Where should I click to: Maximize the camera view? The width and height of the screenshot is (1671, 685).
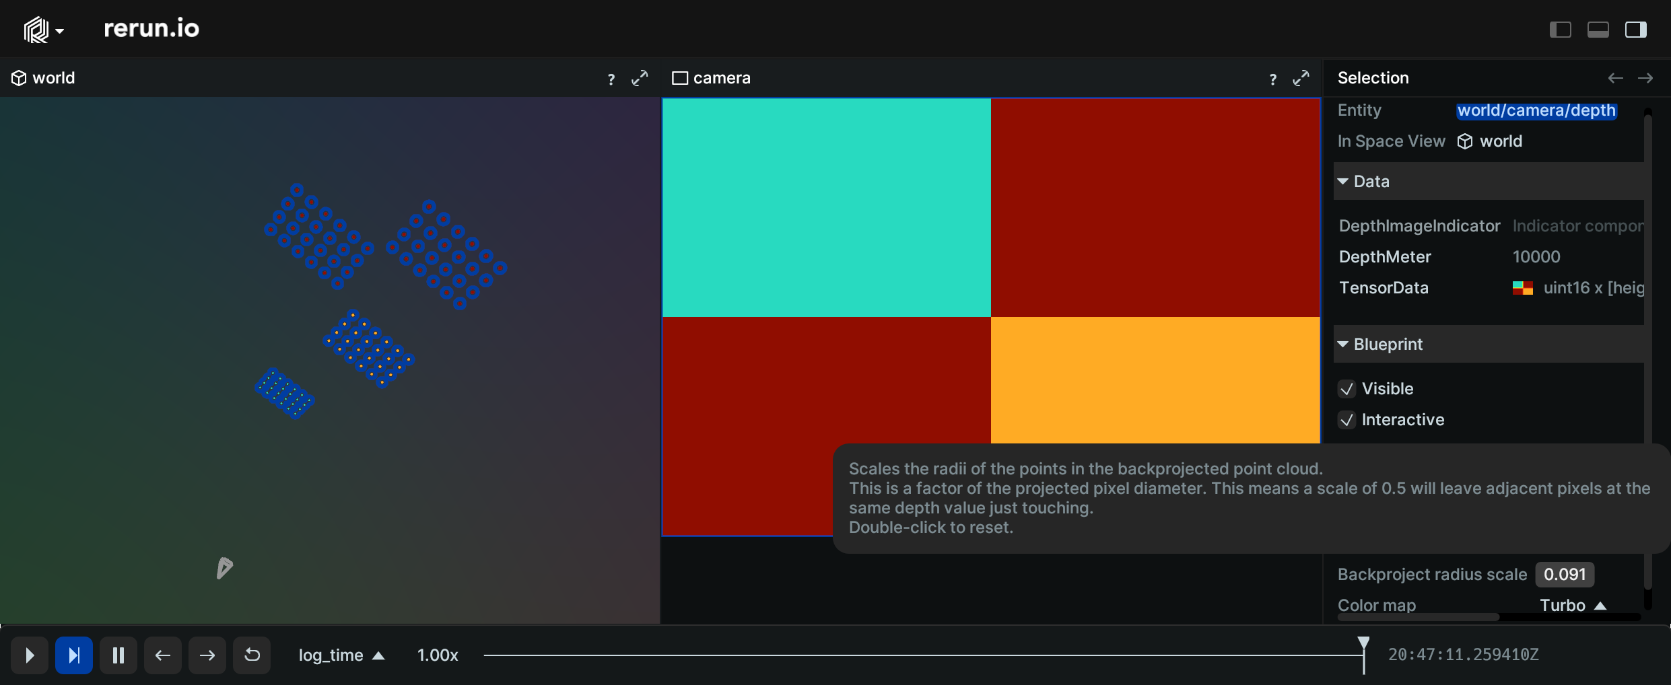coord(1301,78)
